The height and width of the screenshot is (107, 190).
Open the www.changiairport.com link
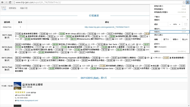(x=27, y=100)
